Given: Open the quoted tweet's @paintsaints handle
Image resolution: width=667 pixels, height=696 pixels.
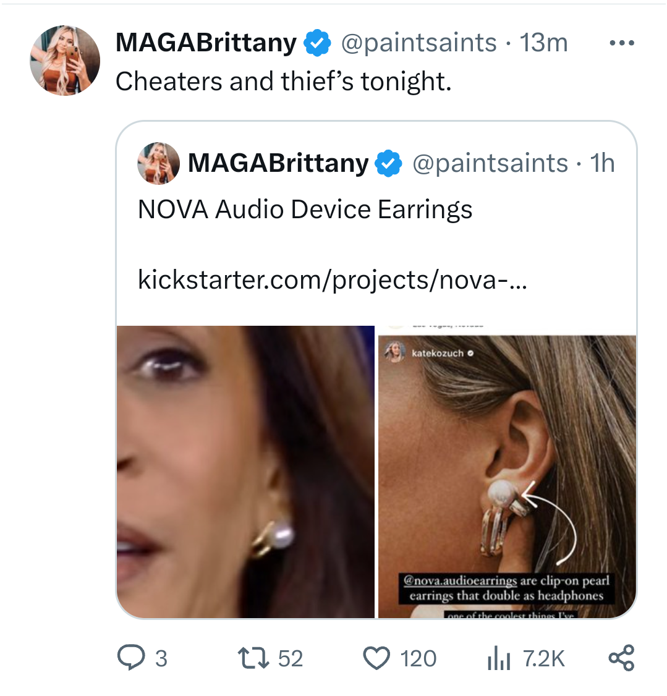Looking at the screenshot, I should tap(490, 163).
